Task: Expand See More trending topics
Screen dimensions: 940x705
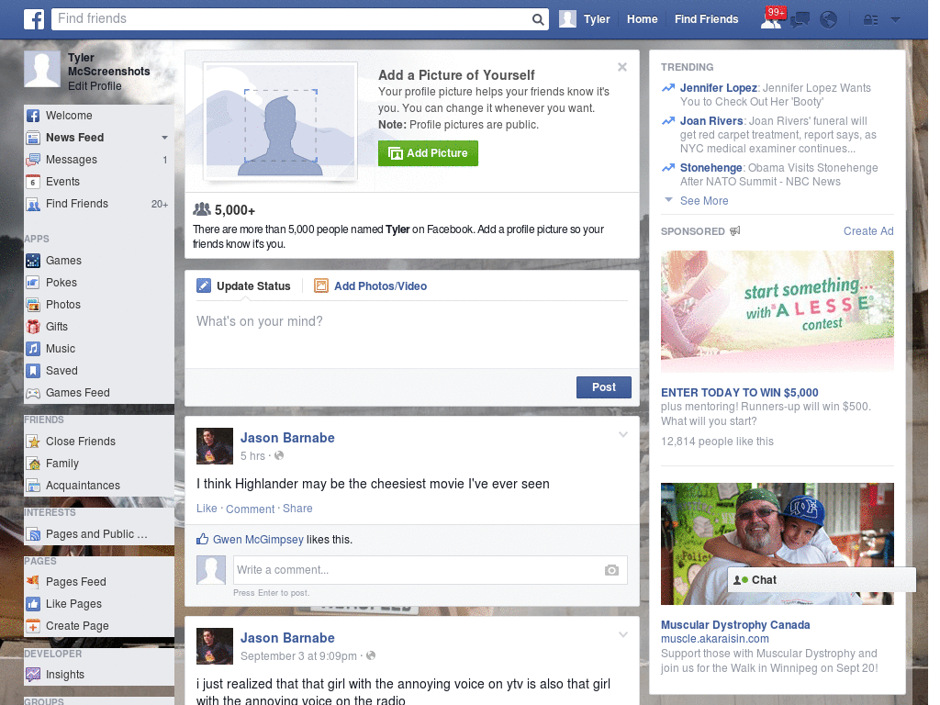Action: click(704, 201)
